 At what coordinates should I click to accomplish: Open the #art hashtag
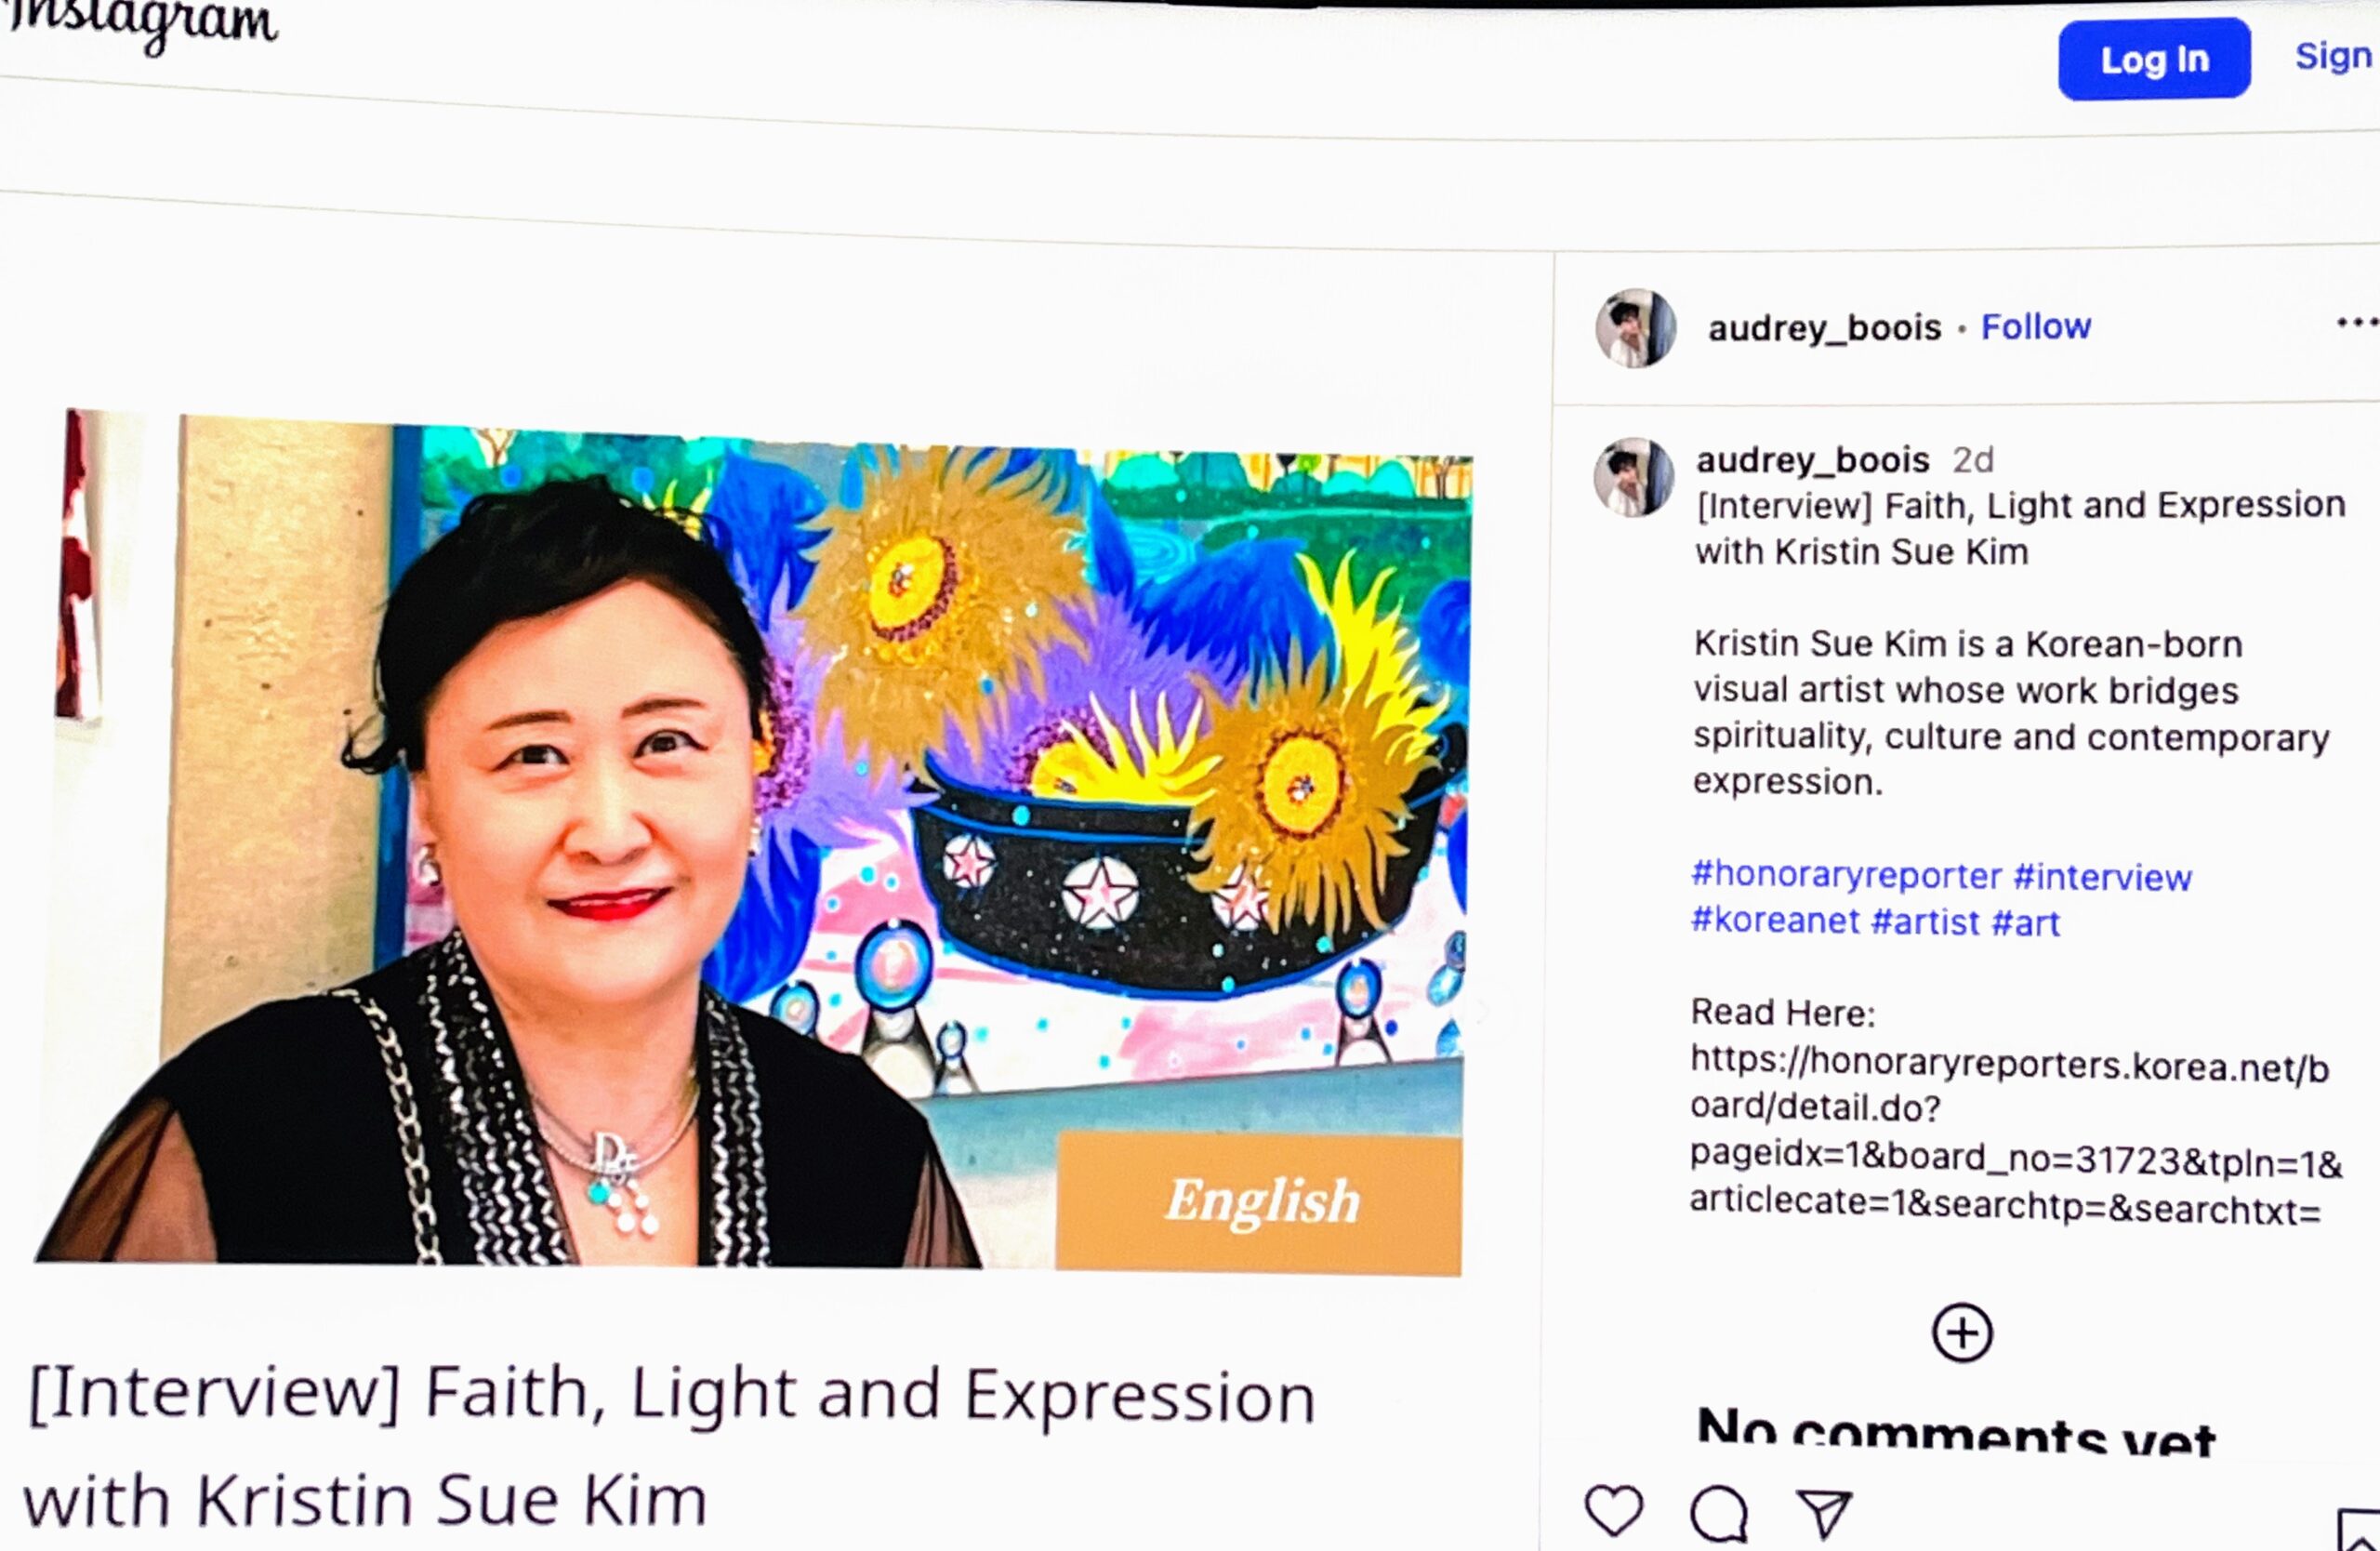click(x=2025, y=923)
